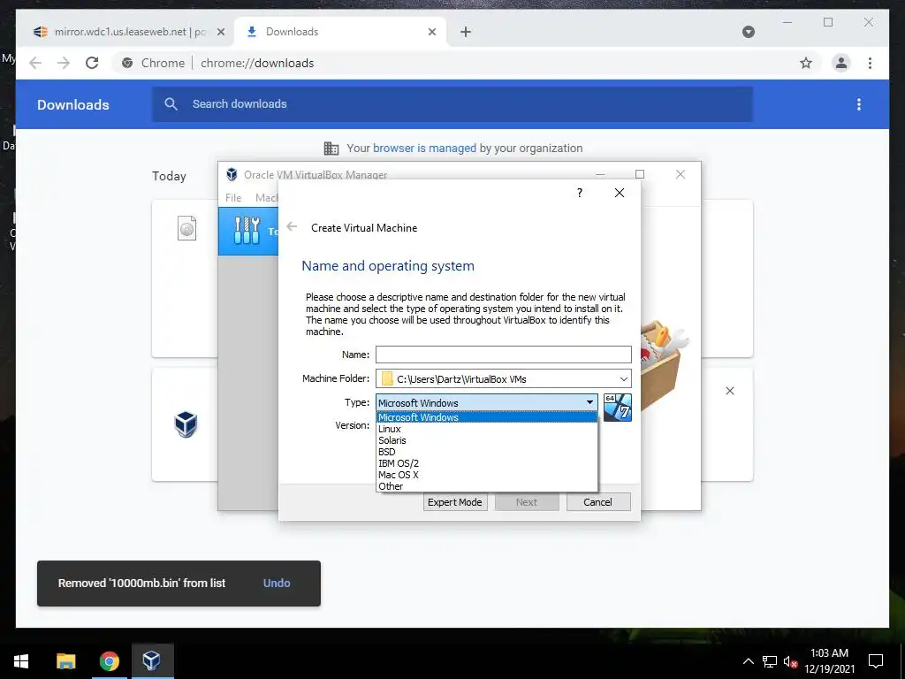Select the Downloads browser tab

340,32
